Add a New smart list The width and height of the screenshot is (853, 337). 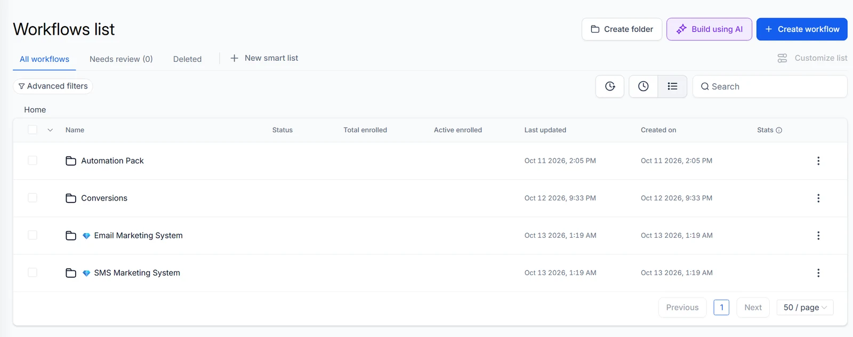[x=264, y=58]
